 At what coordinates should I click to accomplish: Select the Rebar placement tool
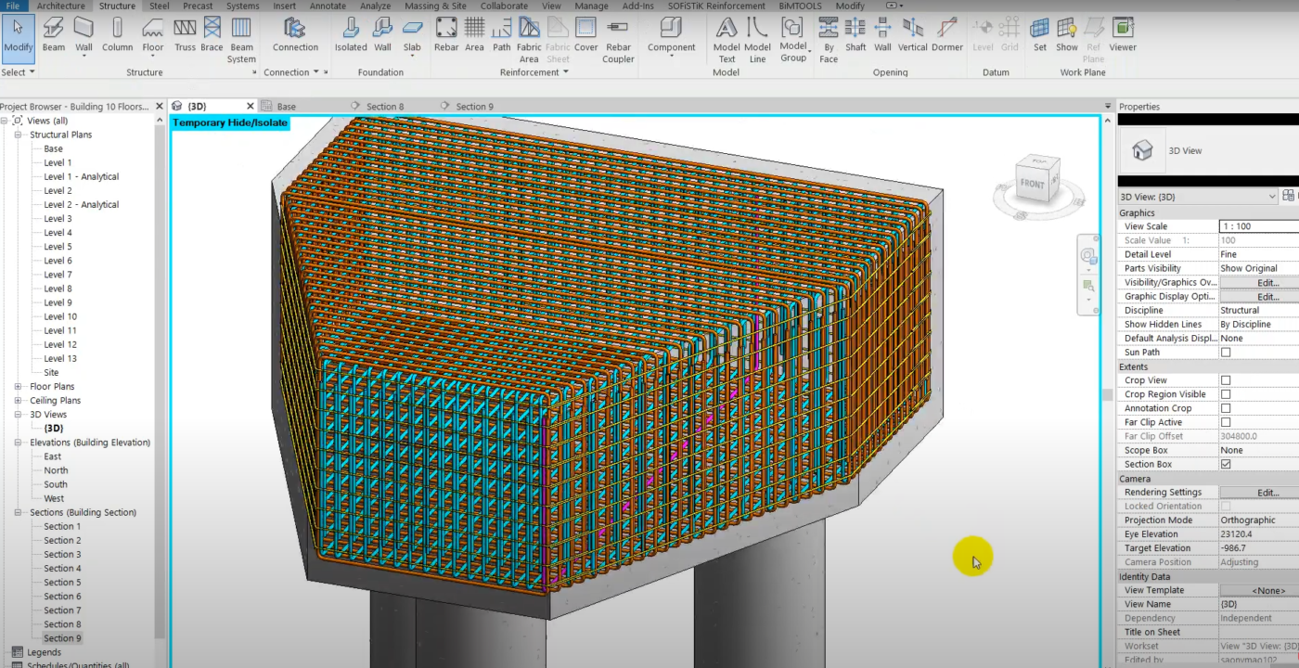pyautogui.click(x=446, y=39)
